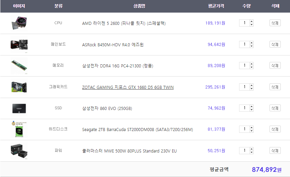Delete the CPU row with 삭제 button
The width and height of the screenshot is (290, 177).
coord(275,23)
